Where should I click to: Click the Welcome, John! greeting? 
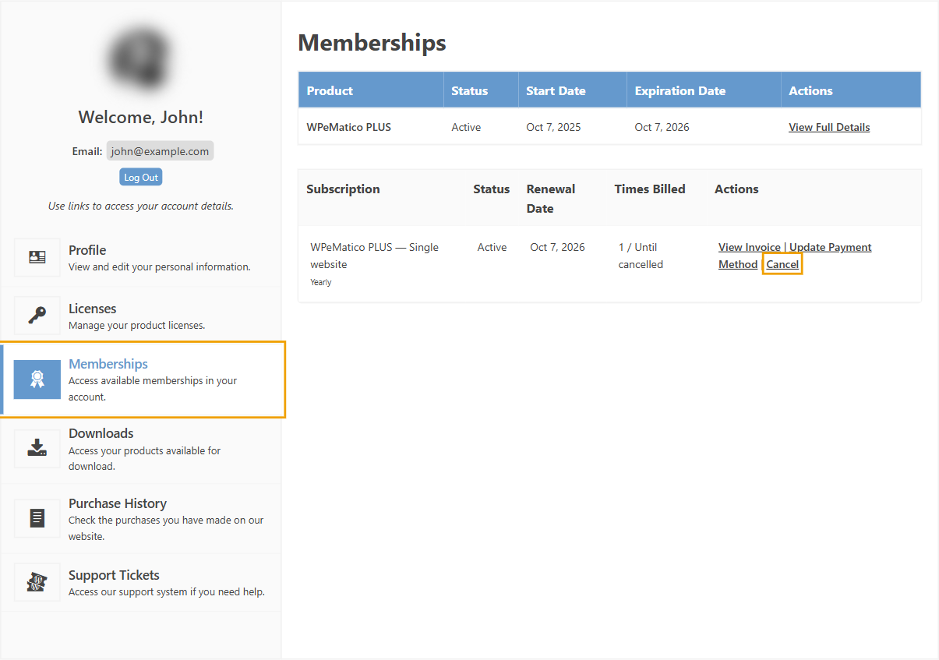pyautogui.click(x=141, y=118)
